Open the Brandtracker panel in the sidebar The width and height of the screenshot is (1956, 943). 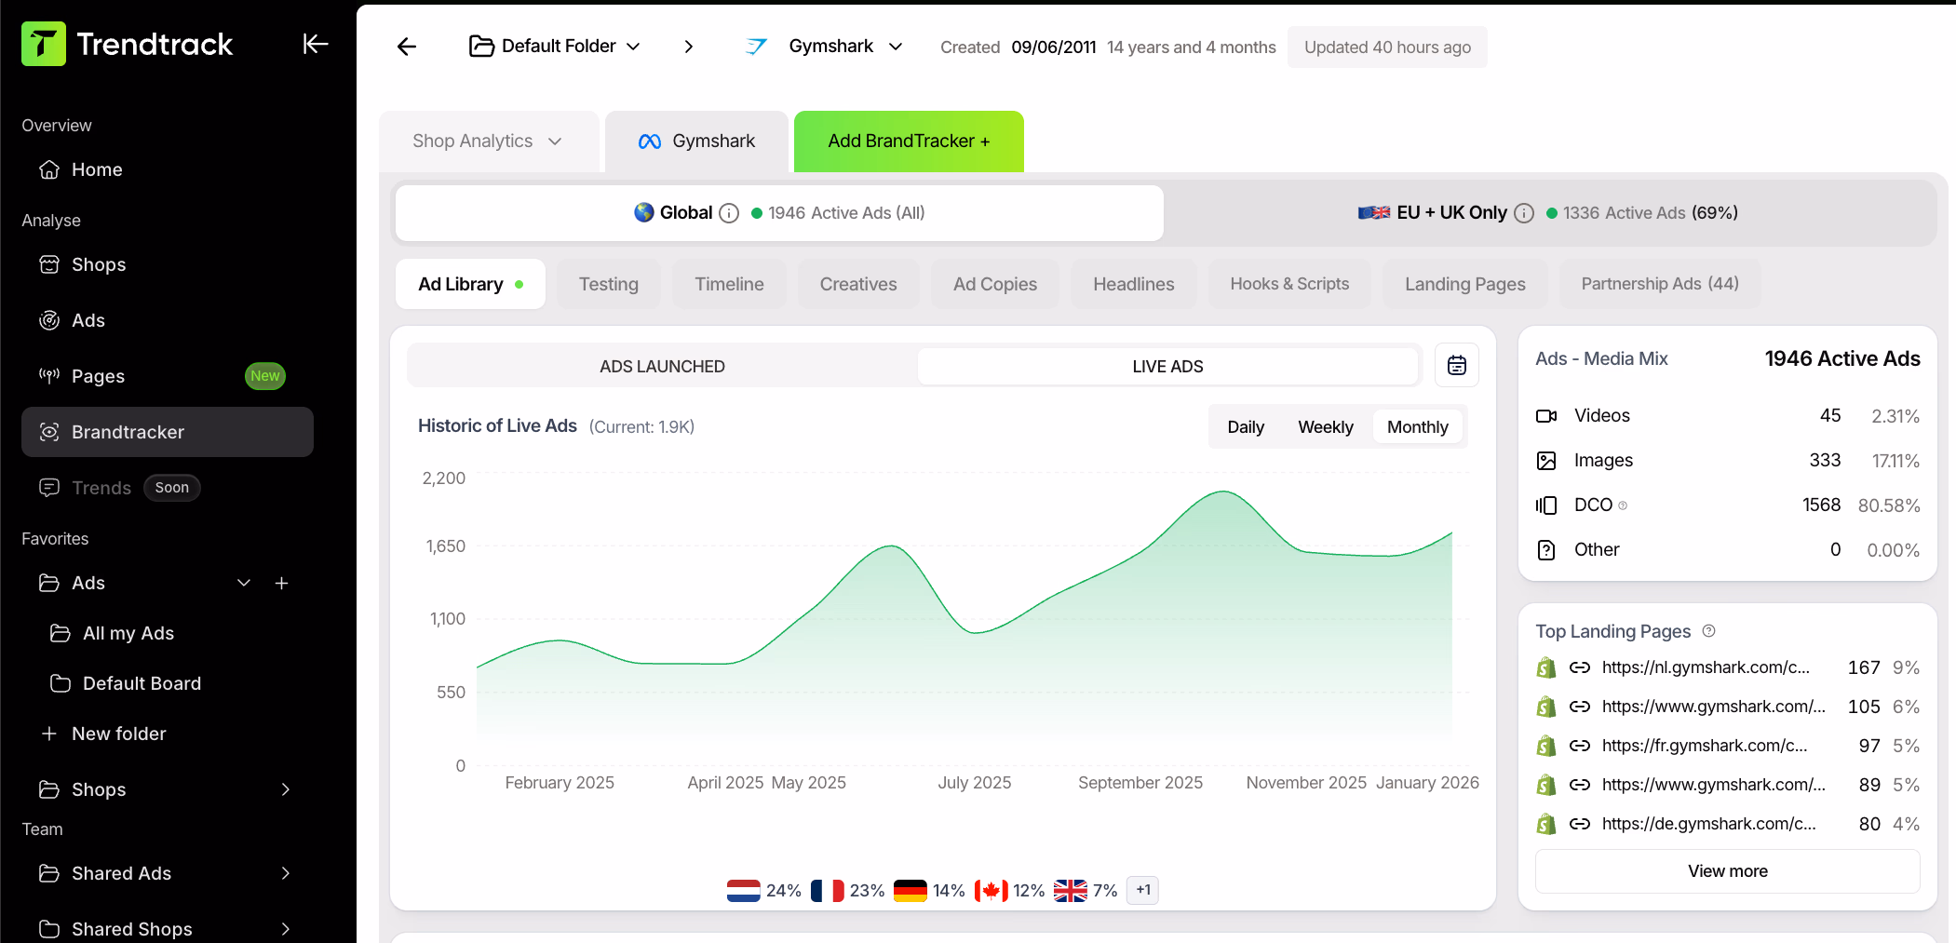tap(127, 431)
